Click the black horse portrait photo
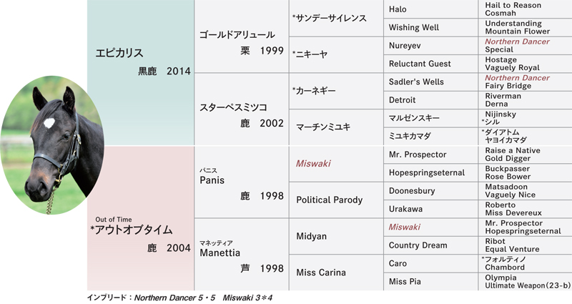Viewport: 572px width, 304px height. click(52, 145)
